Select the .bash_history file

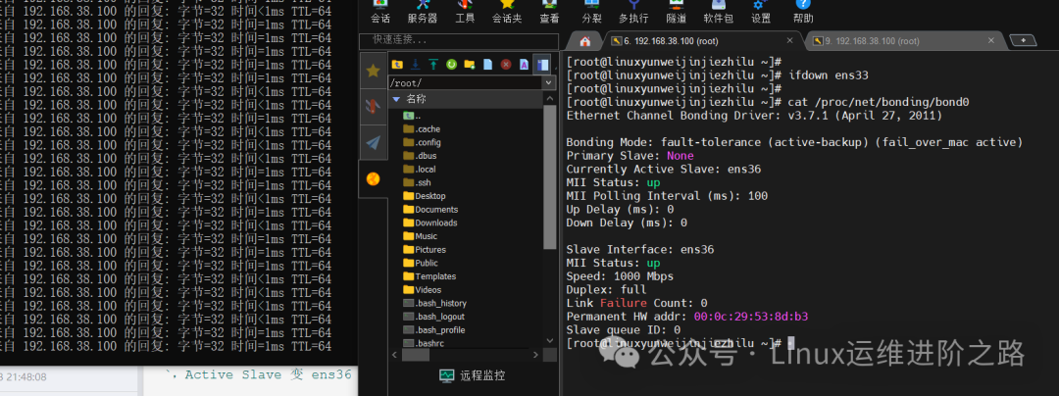434,304
